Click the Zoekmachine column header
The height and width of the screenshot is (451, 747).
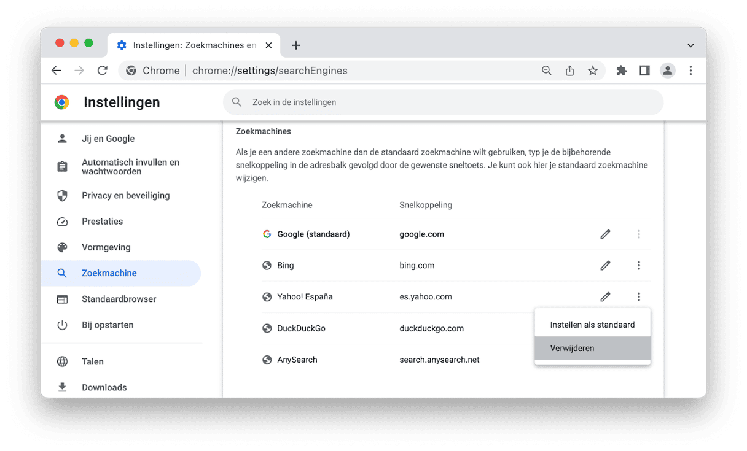point(287,205)
